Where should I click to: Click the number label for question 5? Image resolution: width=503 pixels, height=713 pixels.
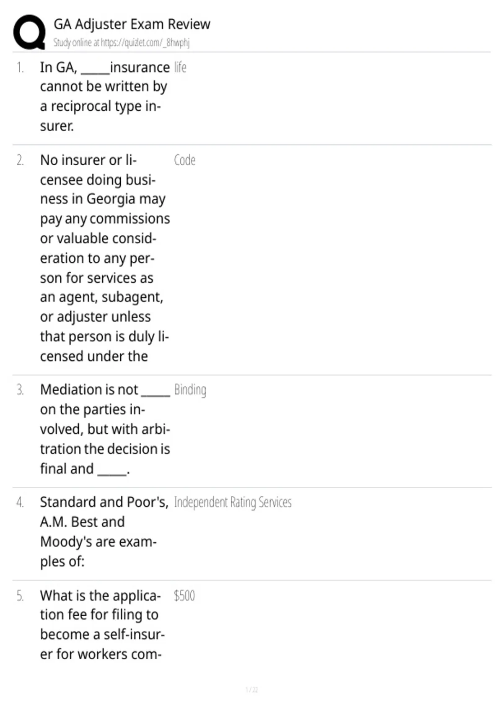[x=20, y=596]
